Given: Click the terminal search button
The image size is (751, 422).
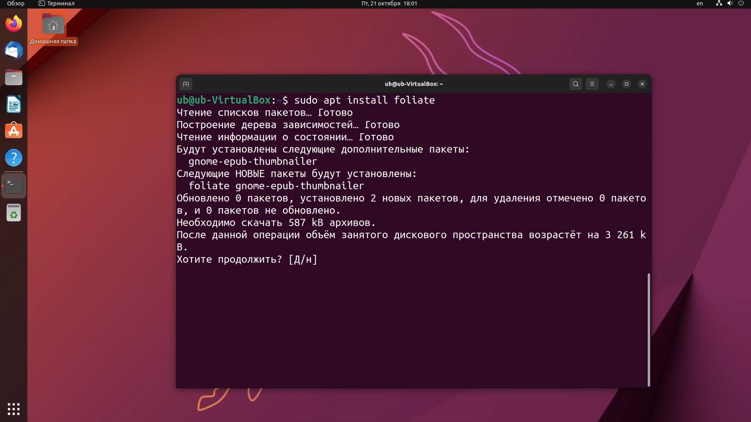Looking at the screenshot, I should click(x=575, y=84).
